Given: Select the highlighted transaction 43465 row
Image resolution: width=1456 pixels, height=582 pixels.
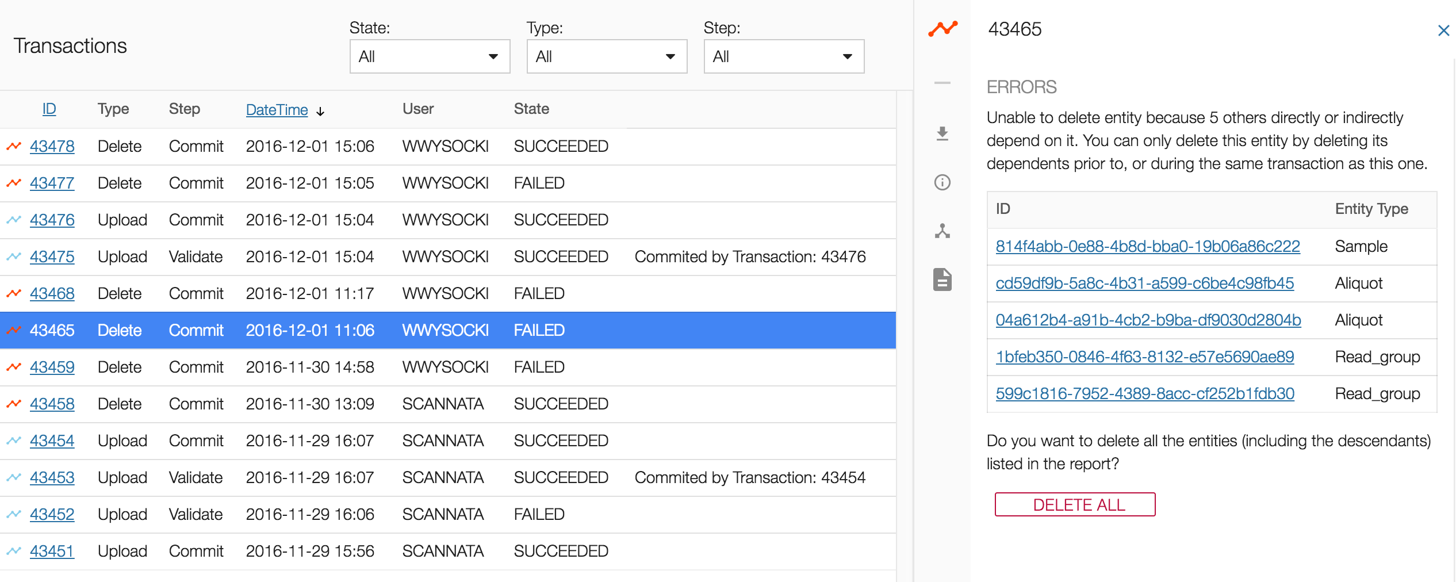Looking at the screenshot, I should 447,330.
